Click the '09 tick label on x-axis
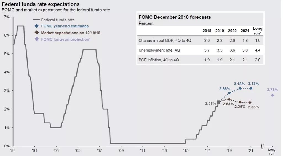 [x=121, y=150]
